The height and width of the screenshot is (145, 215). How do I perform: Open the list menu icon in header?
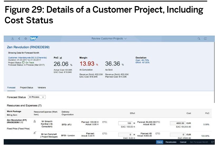[206, 39]
